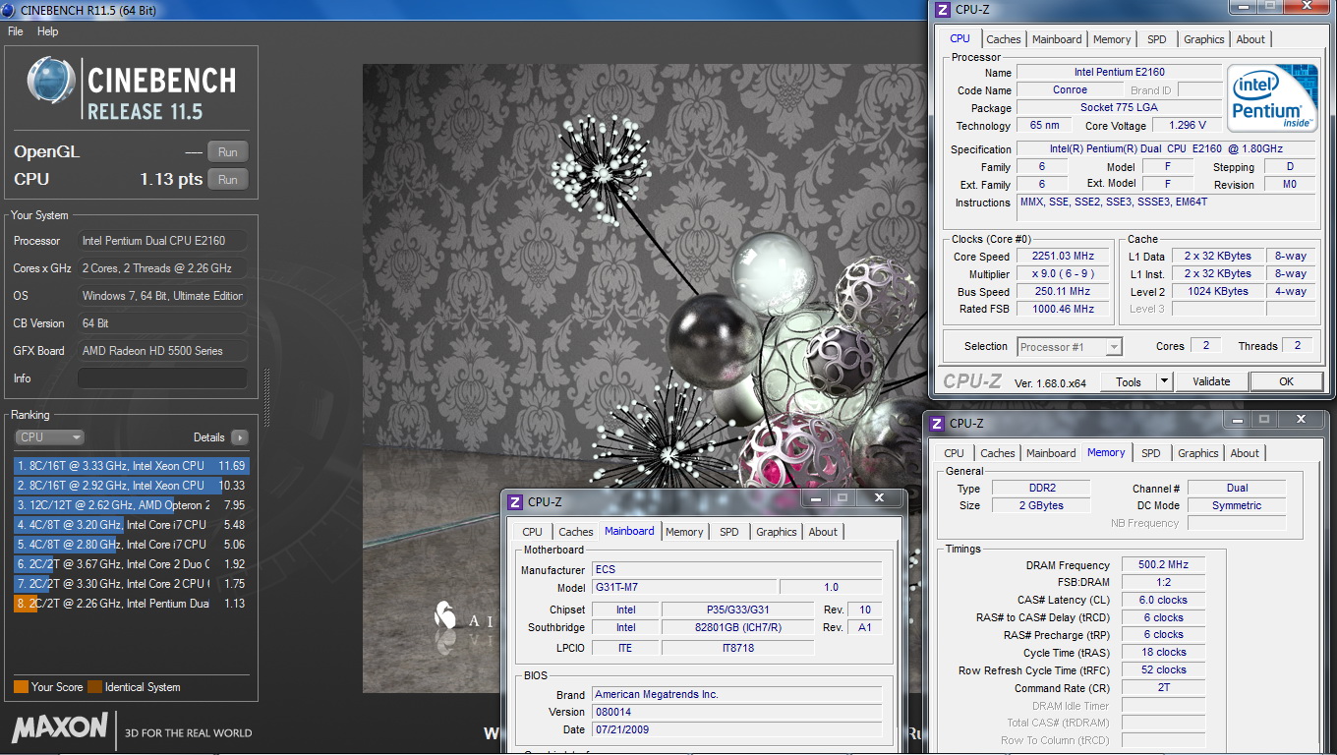Switch to Memory tab in top CPU-Z window
The width and height of the screenshot is (1337, 755).
(x=1112, y=39)
